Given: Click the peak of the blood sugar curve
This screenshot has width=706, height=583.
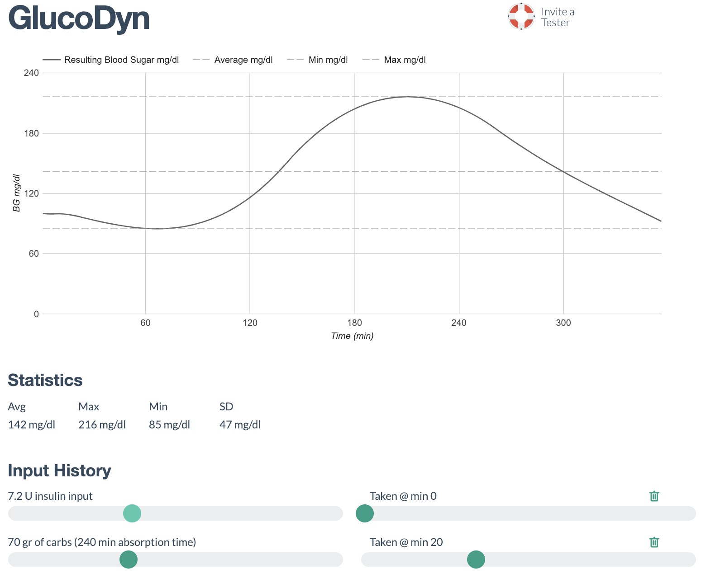Looking at the screenshot, I should pyautogui.click(x=408, y=97).
